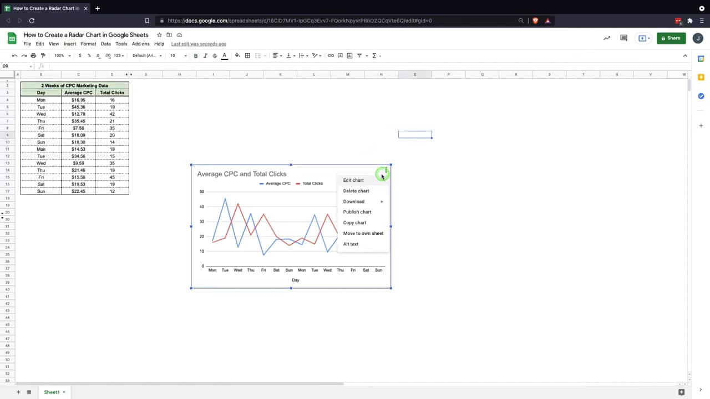The width and height of the screenshot is (710, 399).
Task: Open the Insert menu
Action: (x=70, y=44)
